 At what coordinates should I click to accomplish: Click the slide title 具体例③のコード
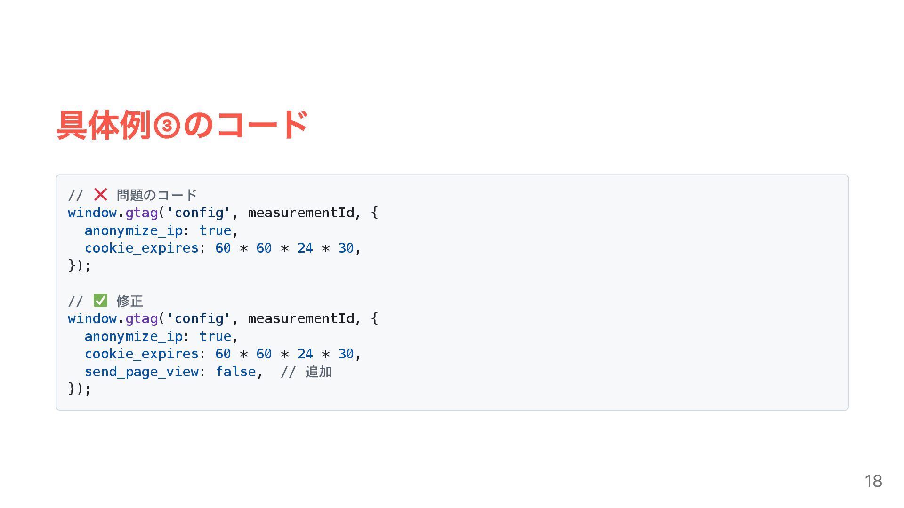[182, 125]
